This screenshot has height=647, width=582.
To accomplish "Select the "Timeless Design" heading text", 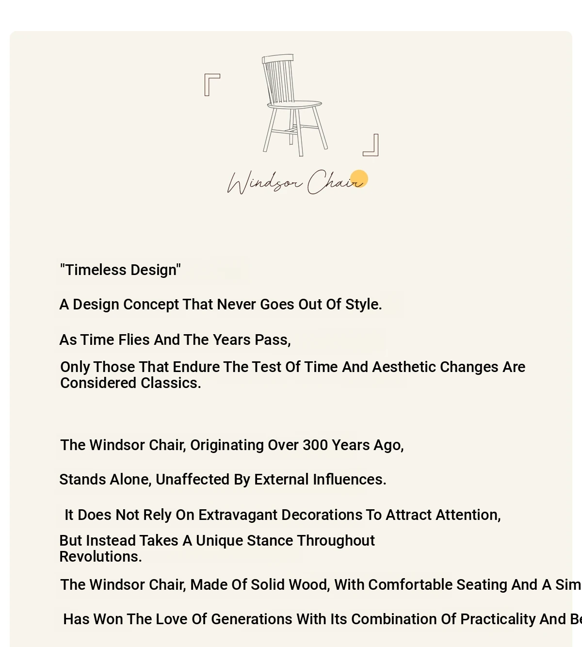I will [x=120, y=270].
